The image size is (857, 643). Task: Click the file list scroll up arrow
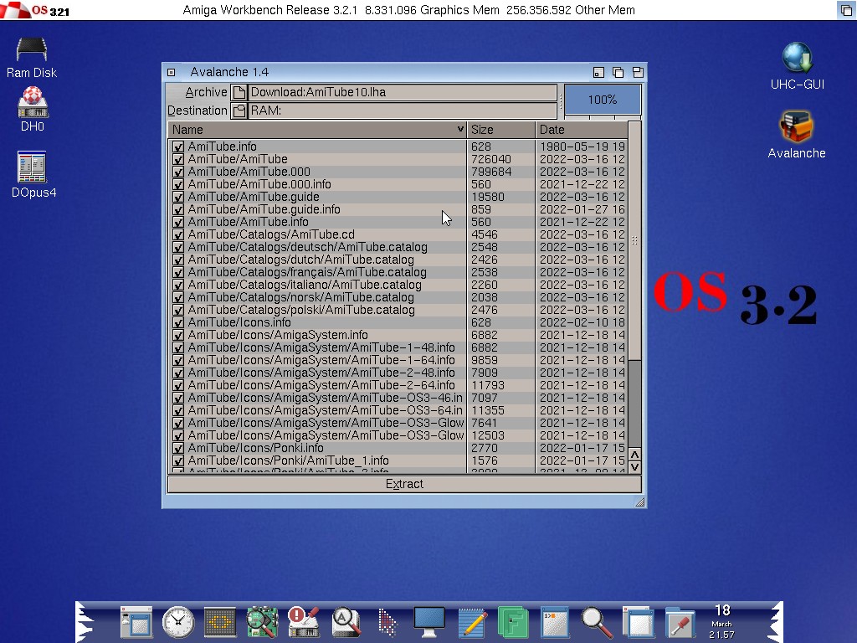(x=634, y=454)
